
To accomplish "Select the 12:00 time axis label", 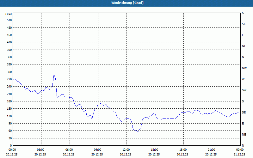I will coord(126,150).
